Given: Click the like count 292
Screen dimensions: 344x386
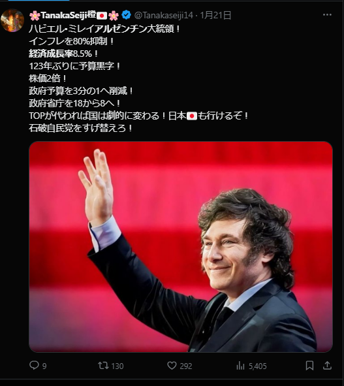Looking at the screenshot, I should pyautogui.click(x=186, y=366).
